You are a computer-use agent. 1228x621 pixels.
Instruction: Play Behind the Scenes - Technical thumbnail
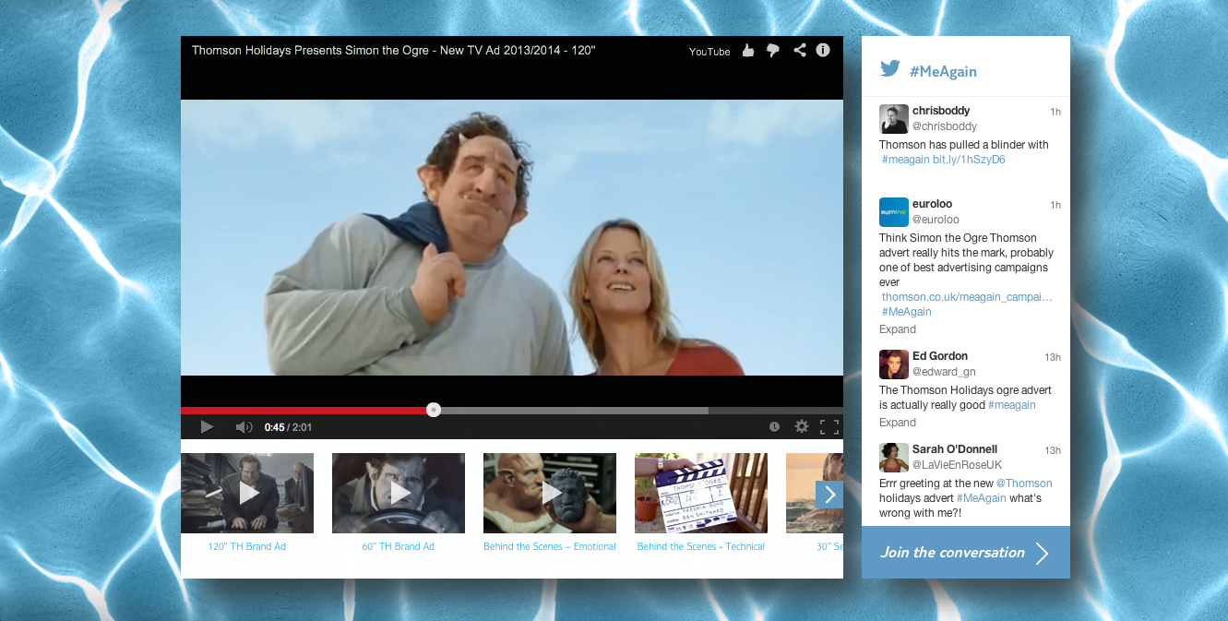(x=701, y=493)
